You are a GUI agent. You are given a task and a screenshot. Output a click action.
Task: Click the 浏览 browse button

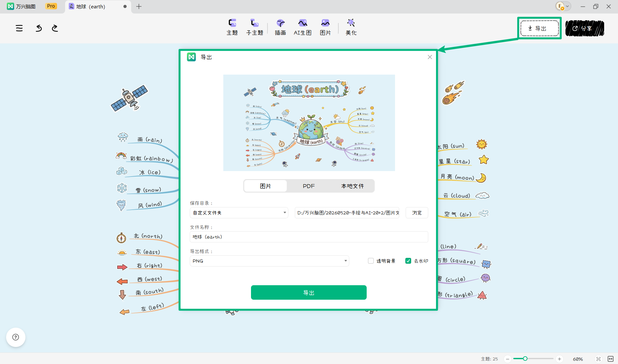417,213
